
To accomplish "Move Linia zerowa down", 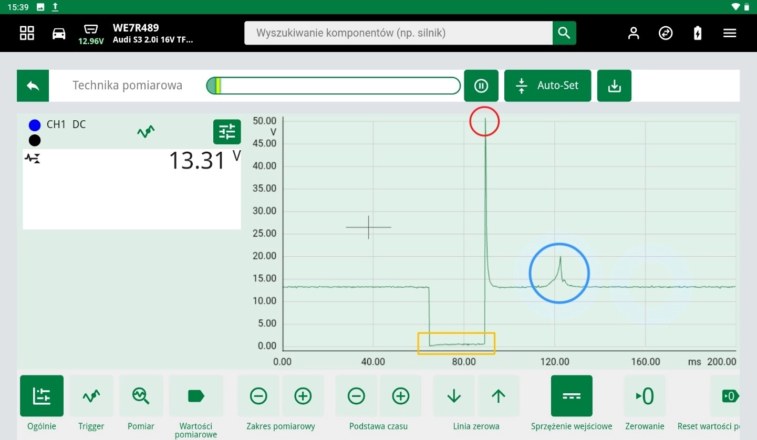I will click(x=454, y=396).
